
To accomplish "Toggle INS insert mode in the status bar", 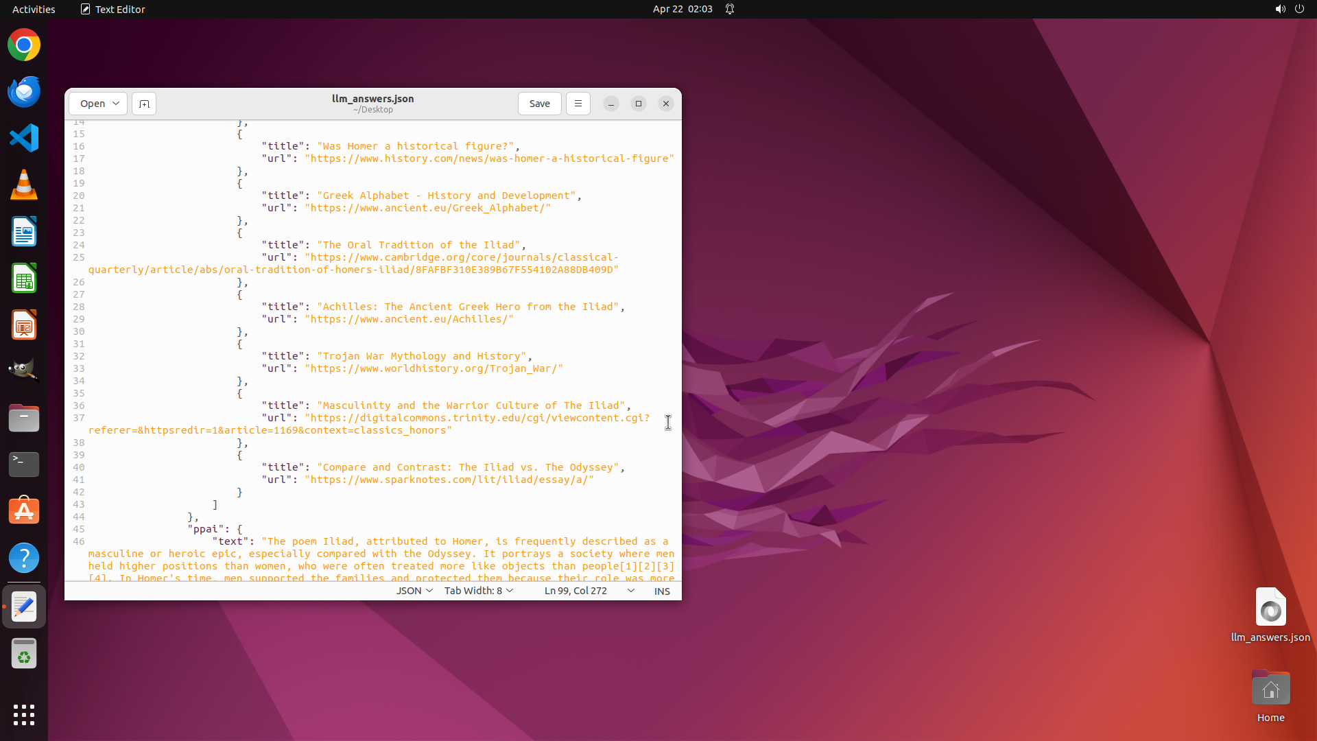I will tap(661, 591).
